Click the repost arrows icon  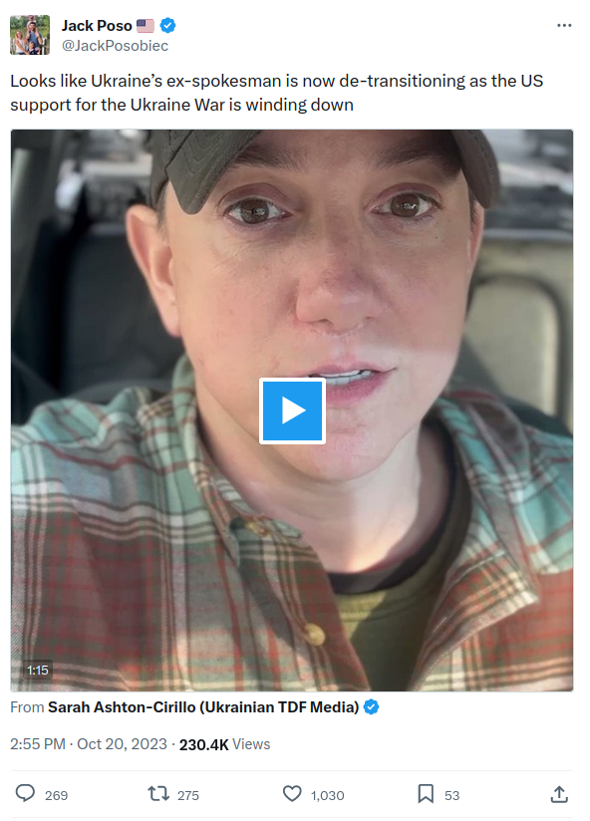point(158,794)
